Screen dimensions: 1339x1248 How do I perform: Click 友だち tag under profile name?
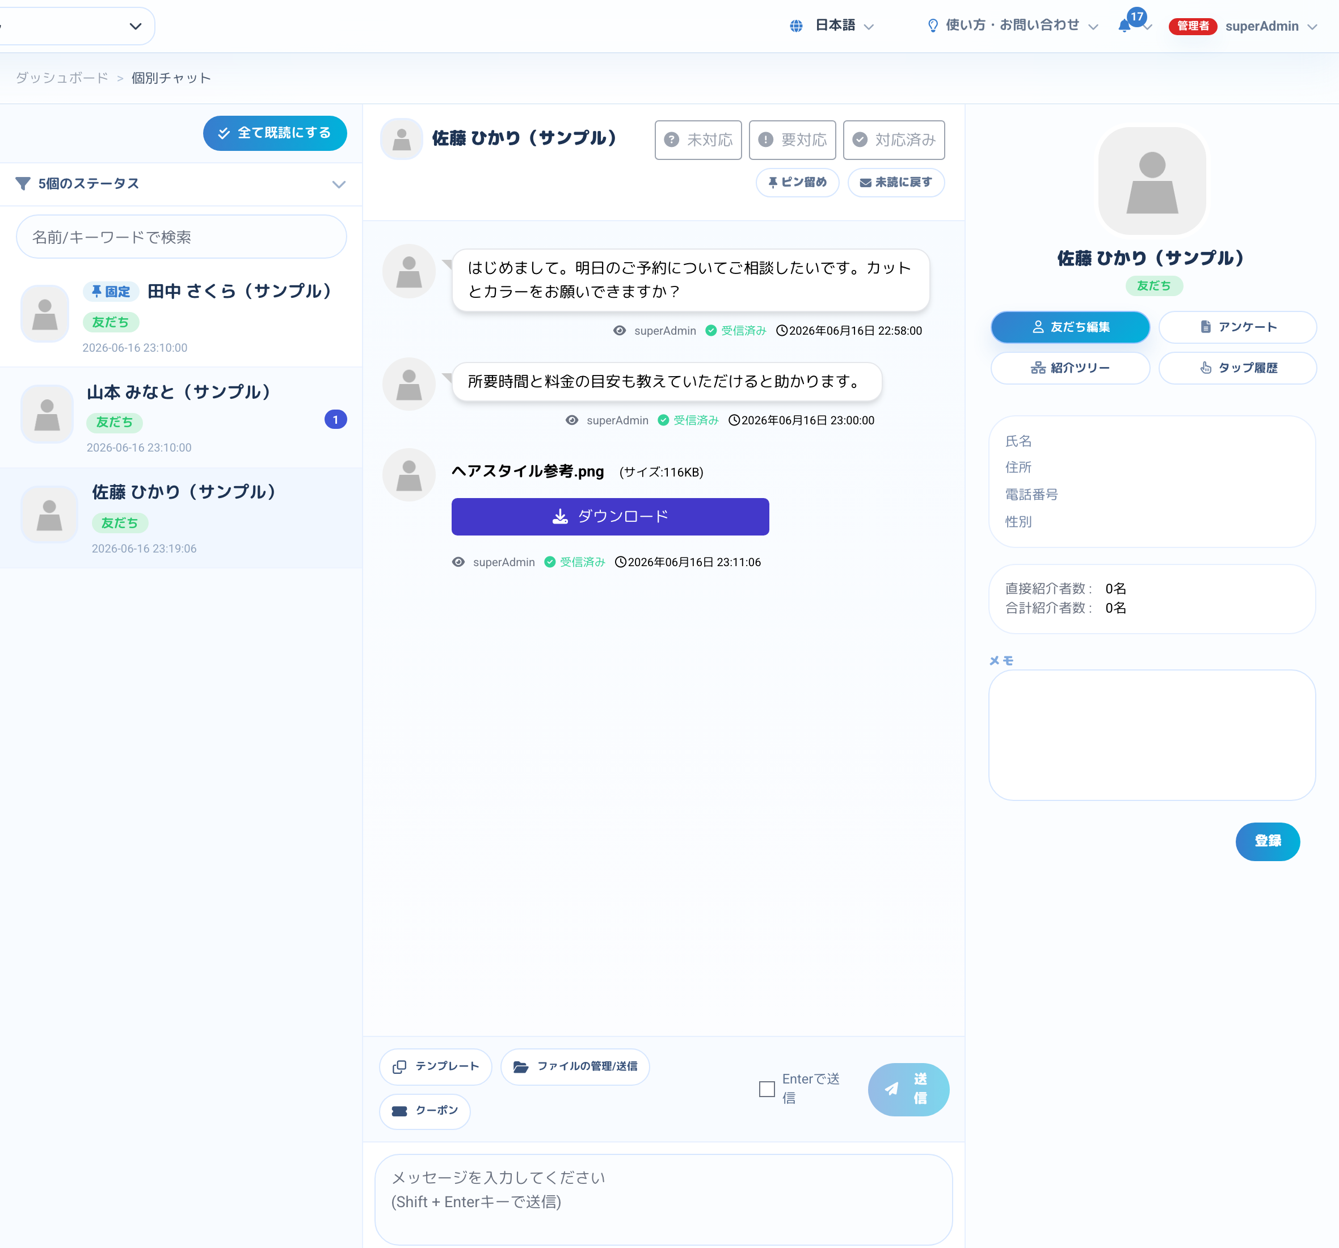1154,285
